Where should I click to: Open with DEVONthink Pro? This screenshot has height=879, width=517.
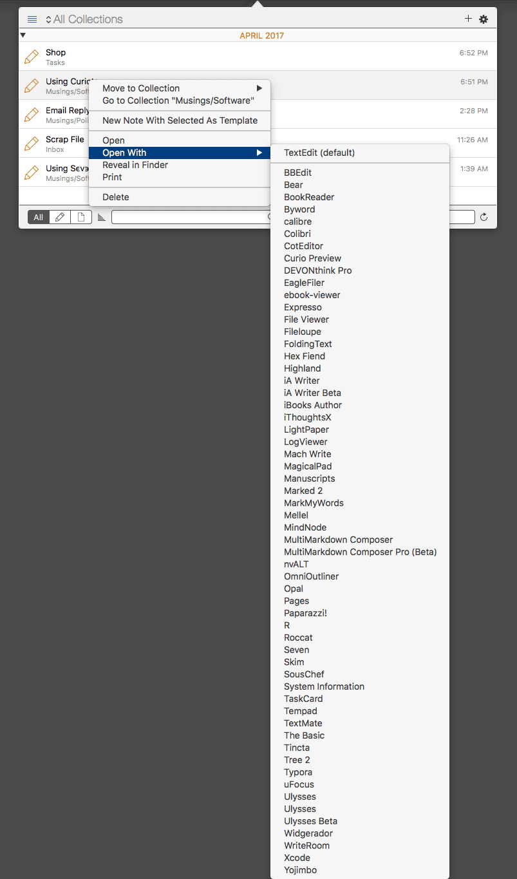coord(360,270)
